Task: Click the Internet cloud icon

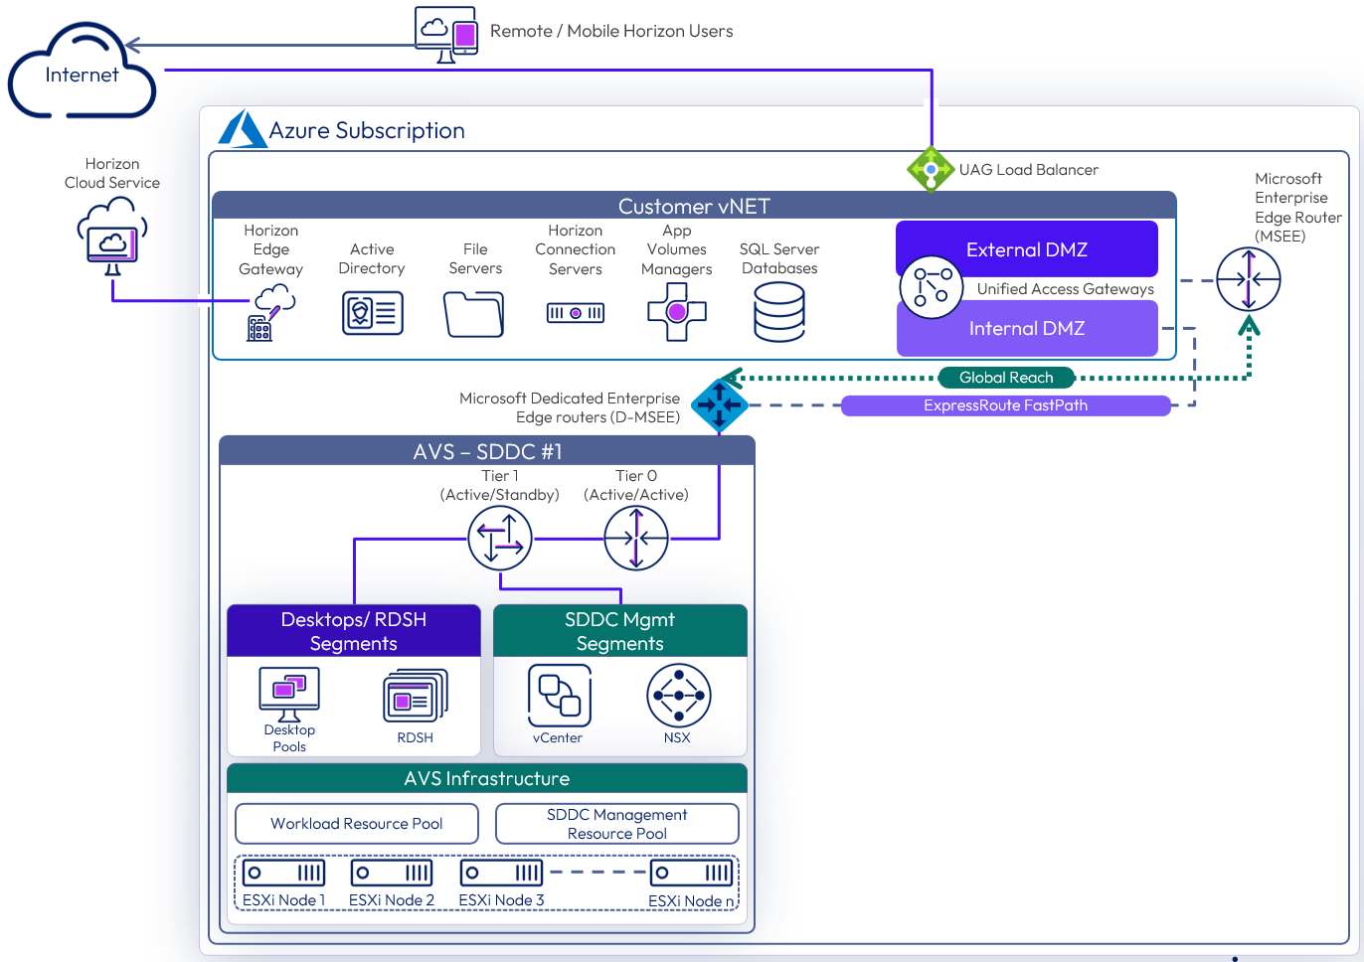Action: pyautogui.click(x=82, y=74)
